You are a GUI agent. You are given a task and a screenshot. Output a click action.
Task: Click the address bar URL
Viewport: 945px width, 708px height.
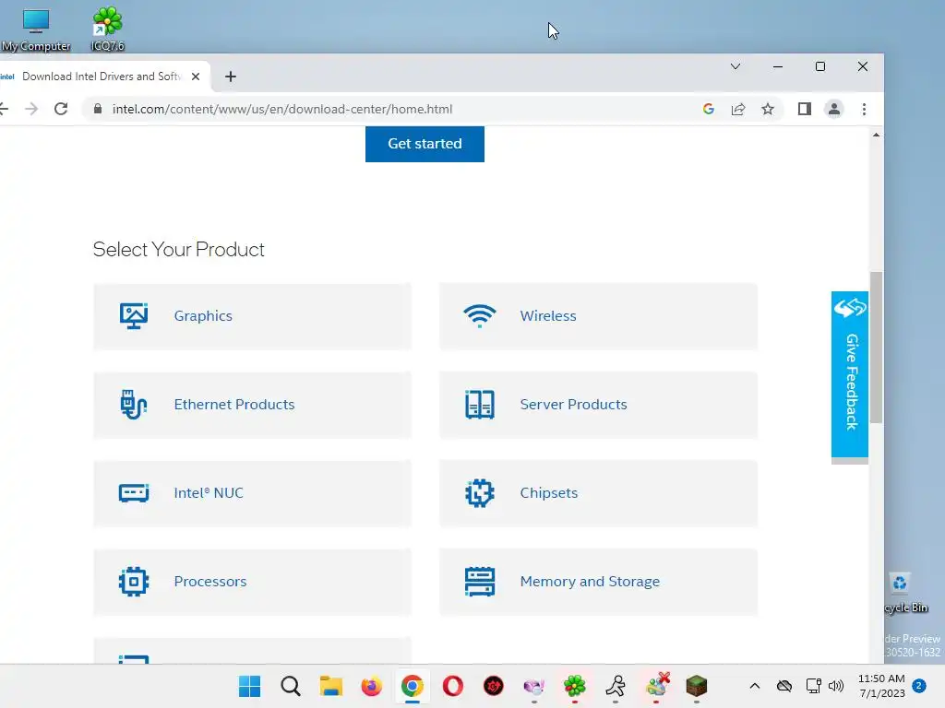(282, 109)
